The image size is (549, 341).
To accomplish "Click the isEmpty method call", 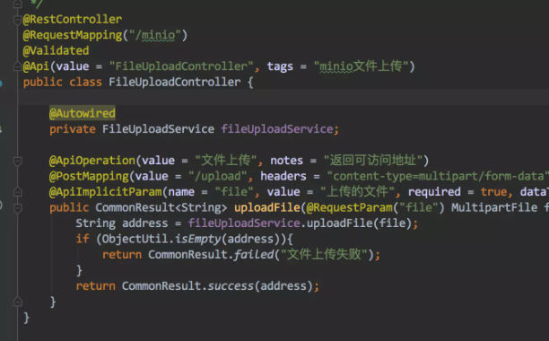I will [197, 239].
